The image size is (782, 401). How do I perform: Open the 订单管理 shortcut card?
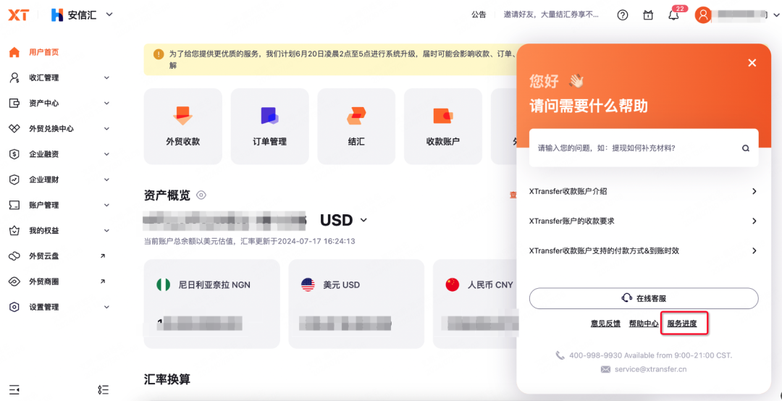[270, 127]
